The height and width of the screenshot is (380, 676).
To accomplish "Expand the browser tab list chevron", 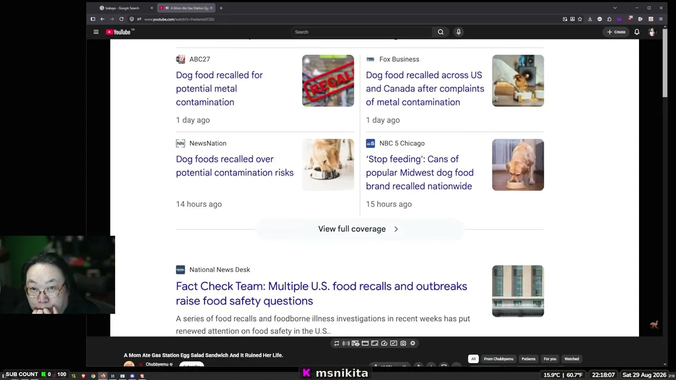I will point(615,8).
